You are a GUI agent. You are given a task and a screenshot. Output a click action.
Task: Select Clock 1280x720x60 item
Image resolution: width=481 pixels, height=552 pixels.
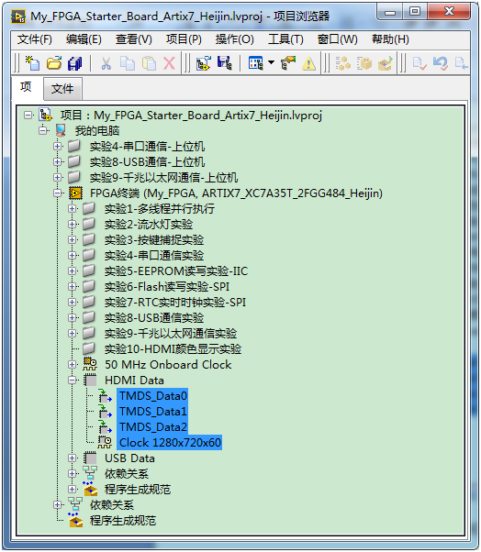tap(170, 443)
